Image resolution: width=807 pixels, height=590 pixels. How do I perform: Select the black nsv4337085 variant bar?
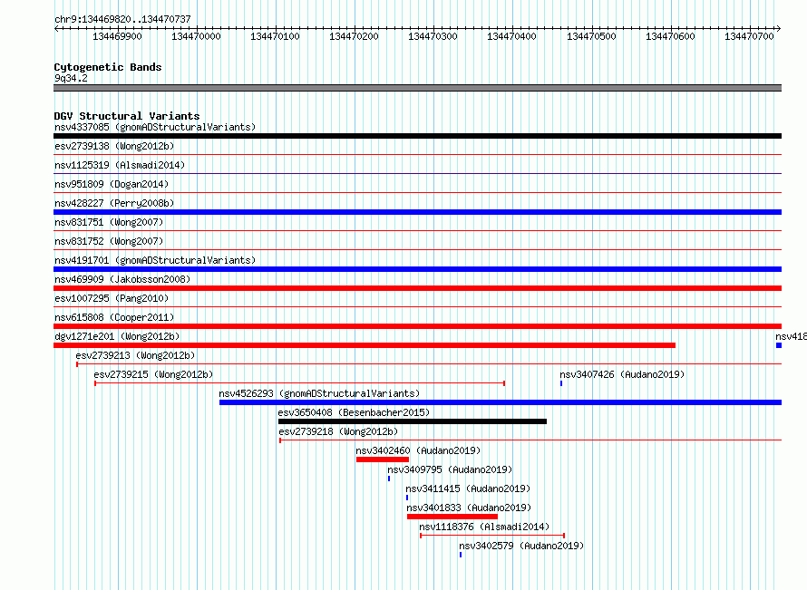417,136
